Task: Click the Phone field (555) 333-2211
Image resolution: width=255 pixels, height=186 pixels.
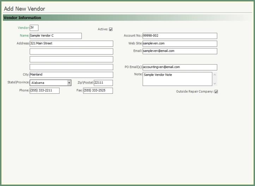Action: (44, 91)
